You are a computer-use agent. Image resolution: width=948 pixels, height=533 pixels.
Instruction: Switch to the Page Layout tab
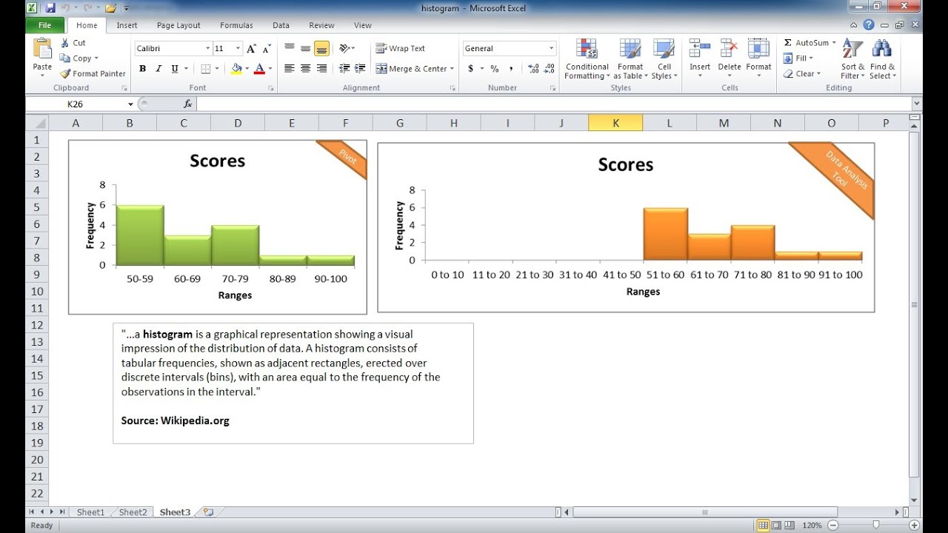178,25
